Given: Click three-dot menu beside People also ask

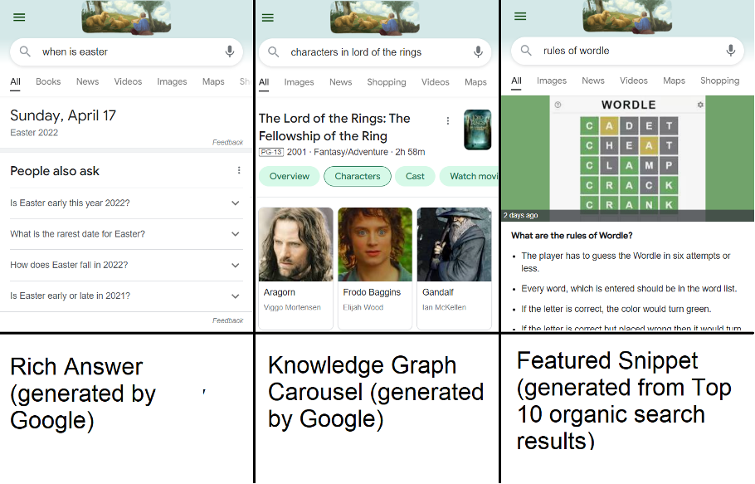Looking at the screenshot, I should click(239, 170).
